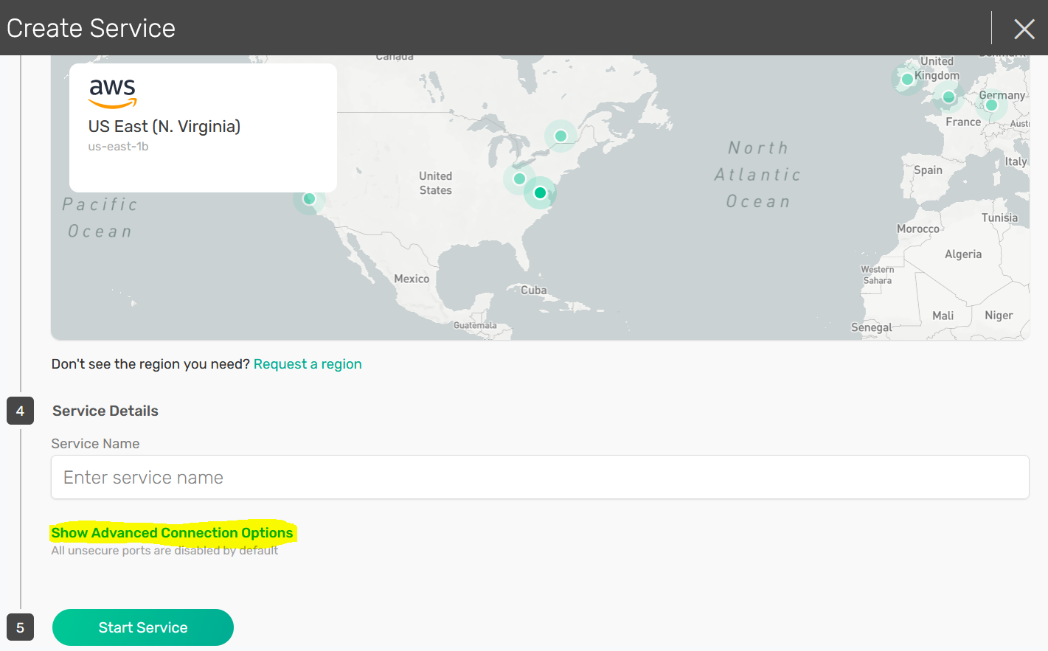
Task: Select the Canada region marker on map
Action: pos(561,136)
